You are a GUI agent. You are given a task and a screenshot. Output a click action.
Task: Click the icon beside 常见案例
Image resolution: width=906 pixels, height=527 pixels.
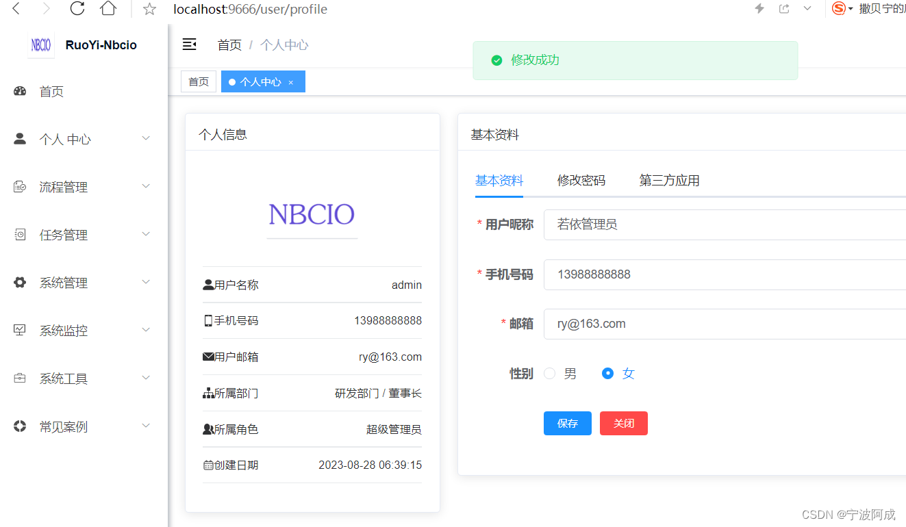pos(20,426)
